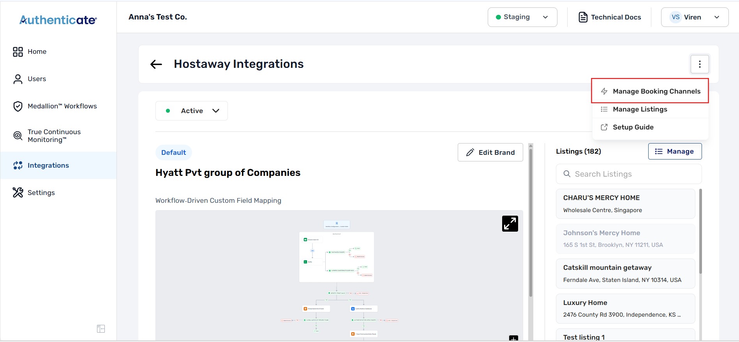Image resolution: width=739 pixels, height=342 pixels.
Task: Open the Viren user account dropdown
Action: (x=695, y=17)
